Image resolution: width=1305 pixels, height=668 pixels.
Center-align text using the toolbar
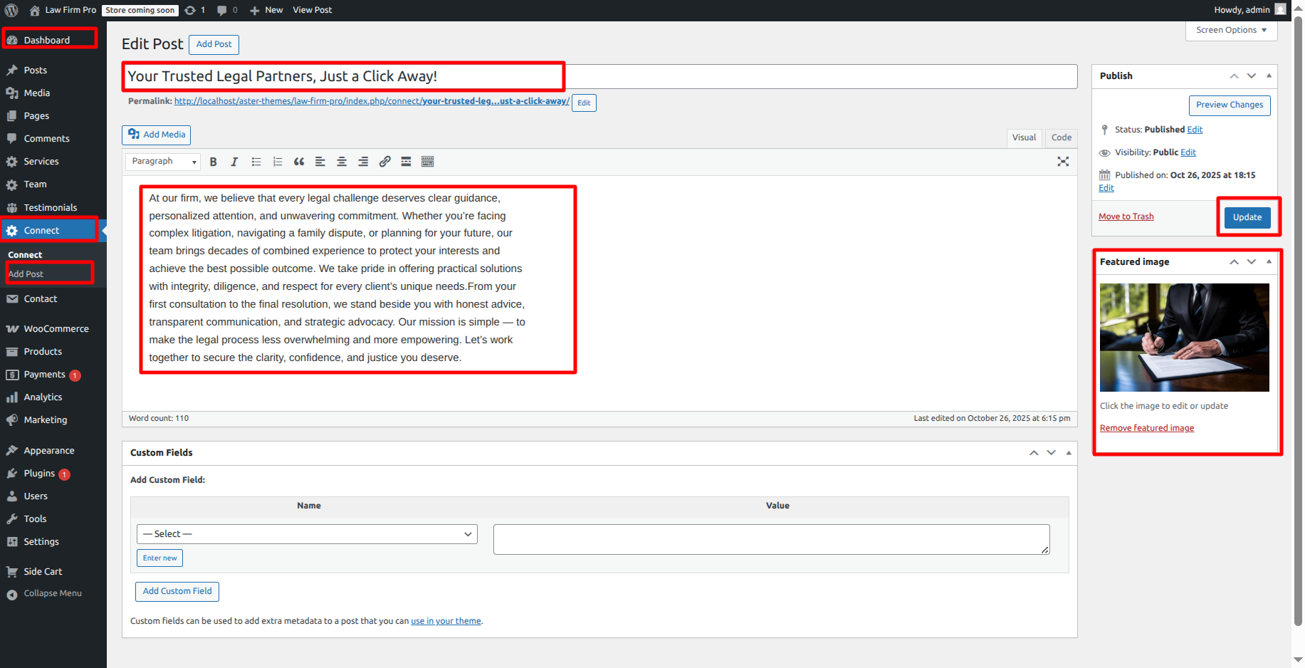pyautogui.click(x=342, y=162)
